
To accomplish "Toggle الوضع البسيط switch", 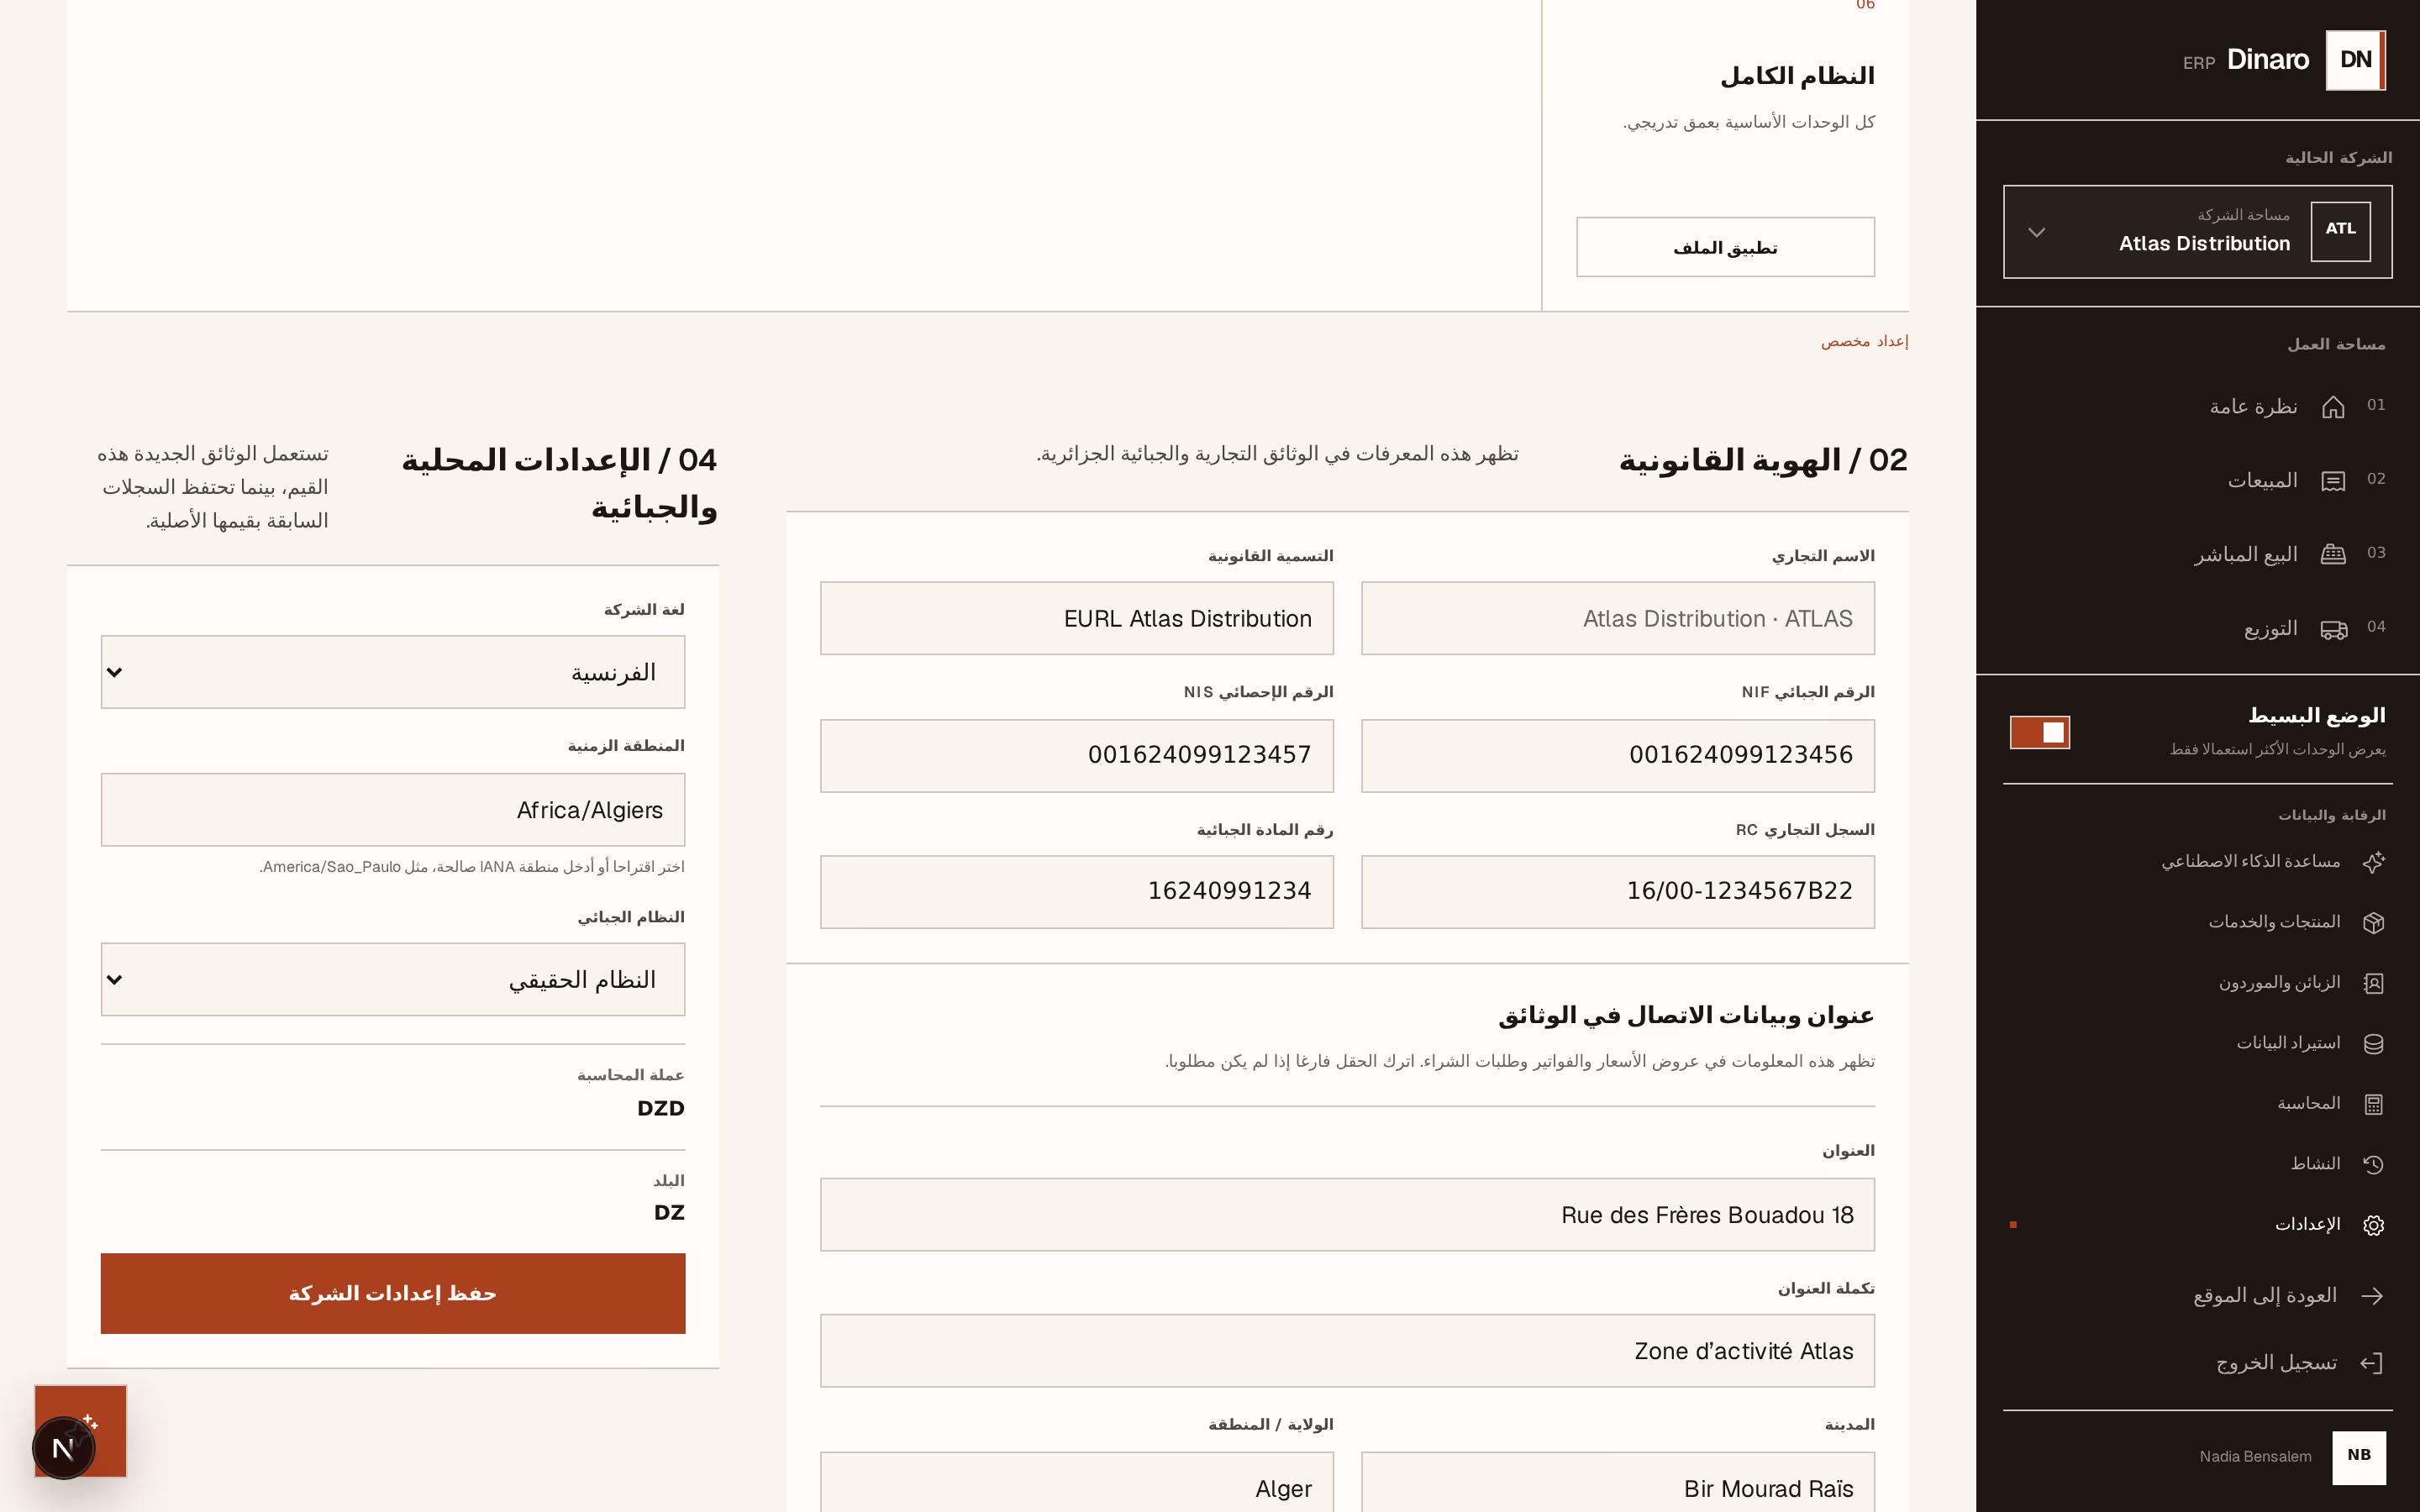I will click(2040, 732).
